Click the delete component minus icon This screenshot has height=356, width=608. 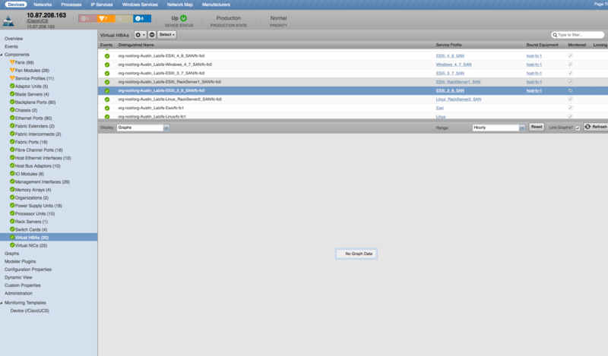click(152, 35)
